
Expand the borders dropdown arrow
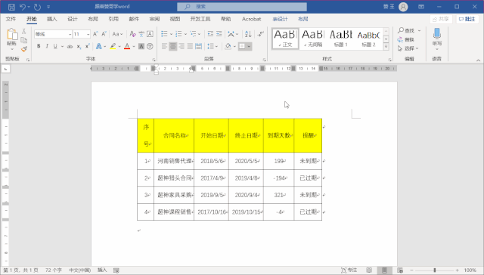tap(249, 47)
